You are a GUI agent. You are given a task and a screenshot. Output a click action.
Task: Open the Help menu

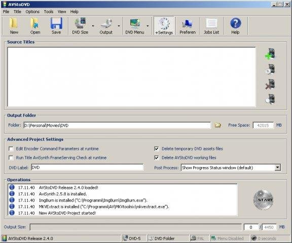(75, 12)
